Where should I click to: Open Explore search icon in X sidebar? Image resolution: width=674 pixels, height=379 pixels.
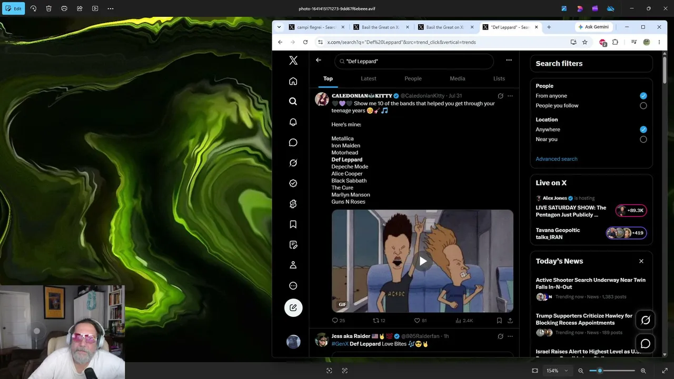293,101
